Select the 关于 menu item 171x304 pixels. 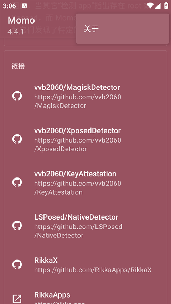click(x=122, y=29)
